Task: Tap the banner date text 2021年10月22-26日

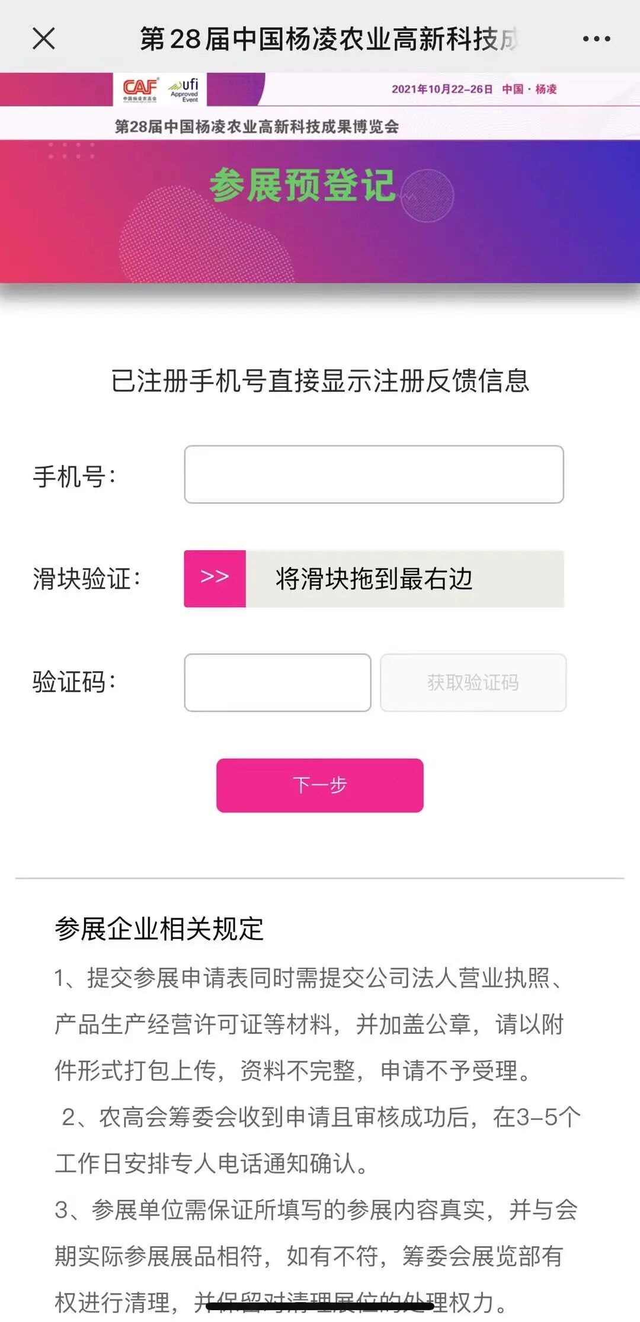Action: tap(442, 89)
